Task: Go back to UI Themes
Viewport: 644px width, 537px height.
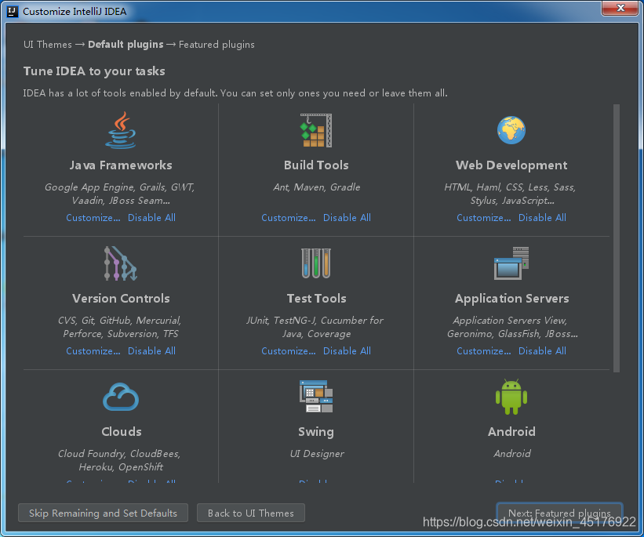Action: pyautogui.click(x=251, y=513)
